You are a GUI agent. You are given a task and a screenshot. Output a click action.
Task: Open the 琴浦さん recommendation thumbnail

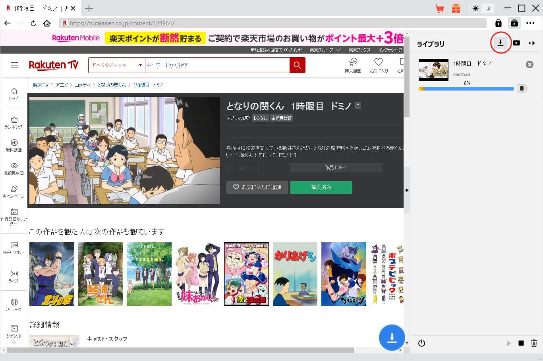100,274
